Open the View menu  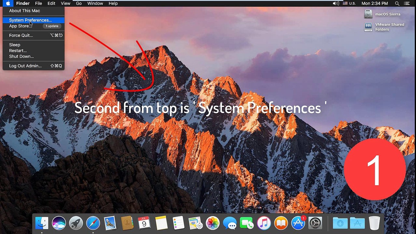click(x=65, y=3)
